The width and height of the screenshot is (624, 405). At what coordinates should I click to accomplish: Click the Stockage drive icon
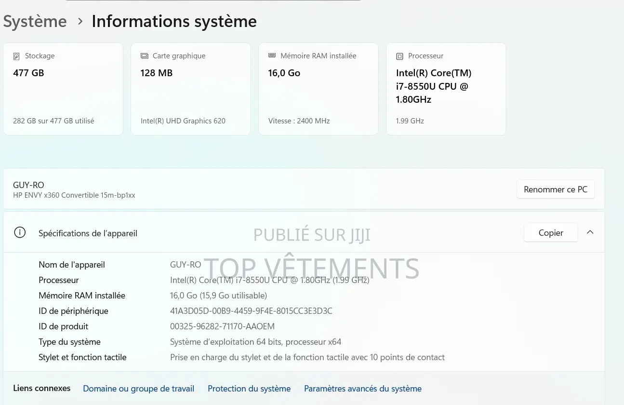coord(17,56)
